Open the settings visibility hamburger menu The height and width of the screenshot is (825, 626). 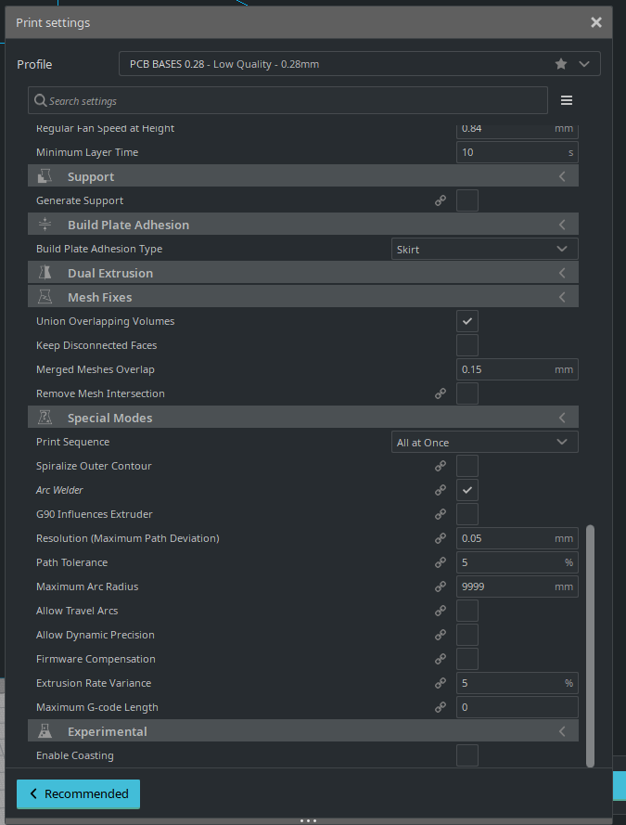[x=567, y=99]
